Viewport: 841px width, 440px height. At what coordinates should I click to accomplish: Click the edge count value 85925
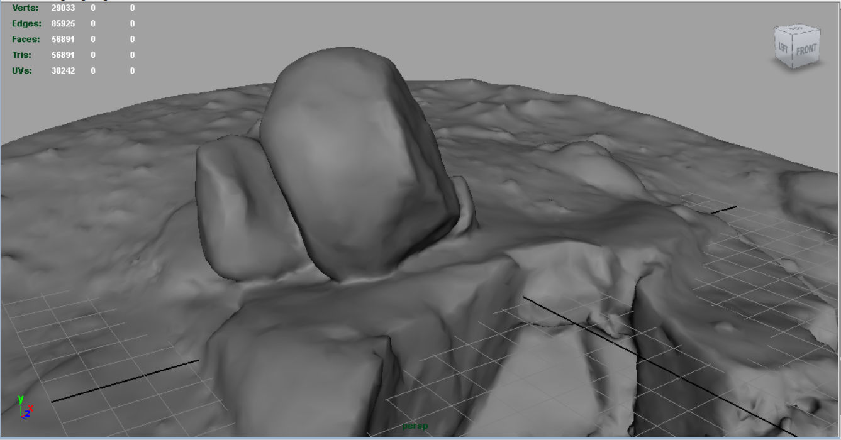coord(63,24)
